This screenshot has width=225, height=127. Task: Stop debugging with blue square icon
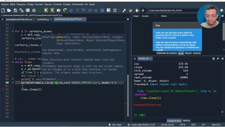coord(102,10)
